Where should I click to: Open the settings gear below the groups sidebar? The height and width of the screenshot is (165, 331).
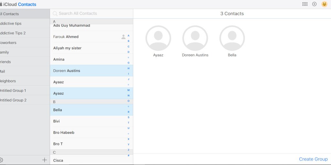tap(1, 160)
